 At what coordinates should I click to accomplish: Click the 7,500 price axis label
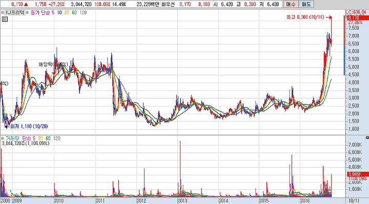[x=354, y=28]
